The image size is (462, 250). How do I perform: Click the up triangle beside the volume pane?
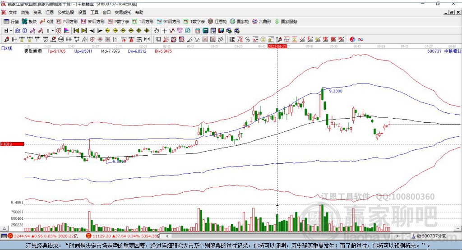(x=5, y=228)
